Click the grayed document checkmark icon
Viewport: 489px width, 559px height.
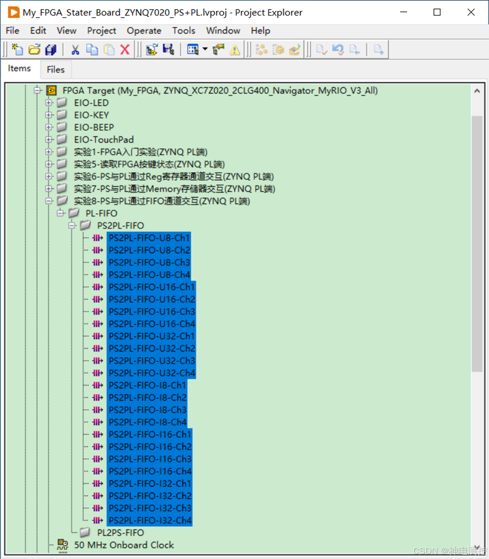tap(321, 49)
